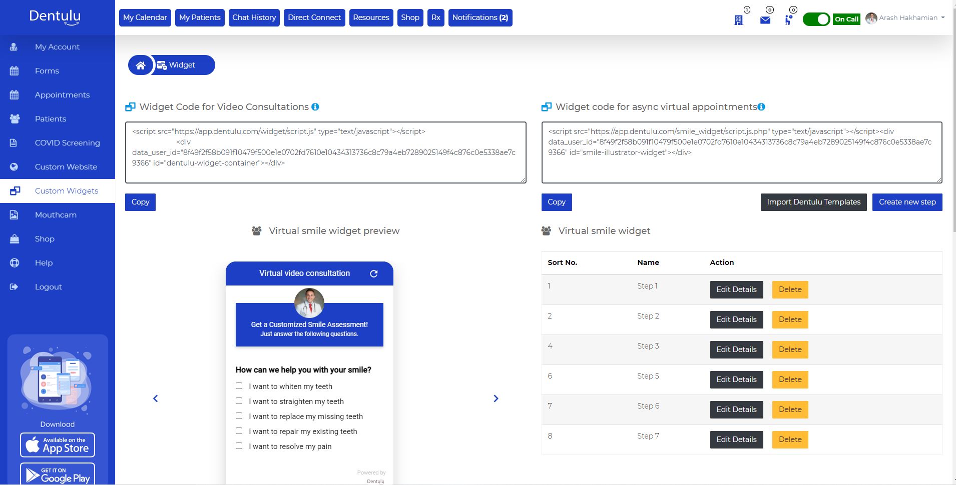Edit details for Step 2
Screen dimensions: 956x485
pyautogui.click(x=737, y=319)
